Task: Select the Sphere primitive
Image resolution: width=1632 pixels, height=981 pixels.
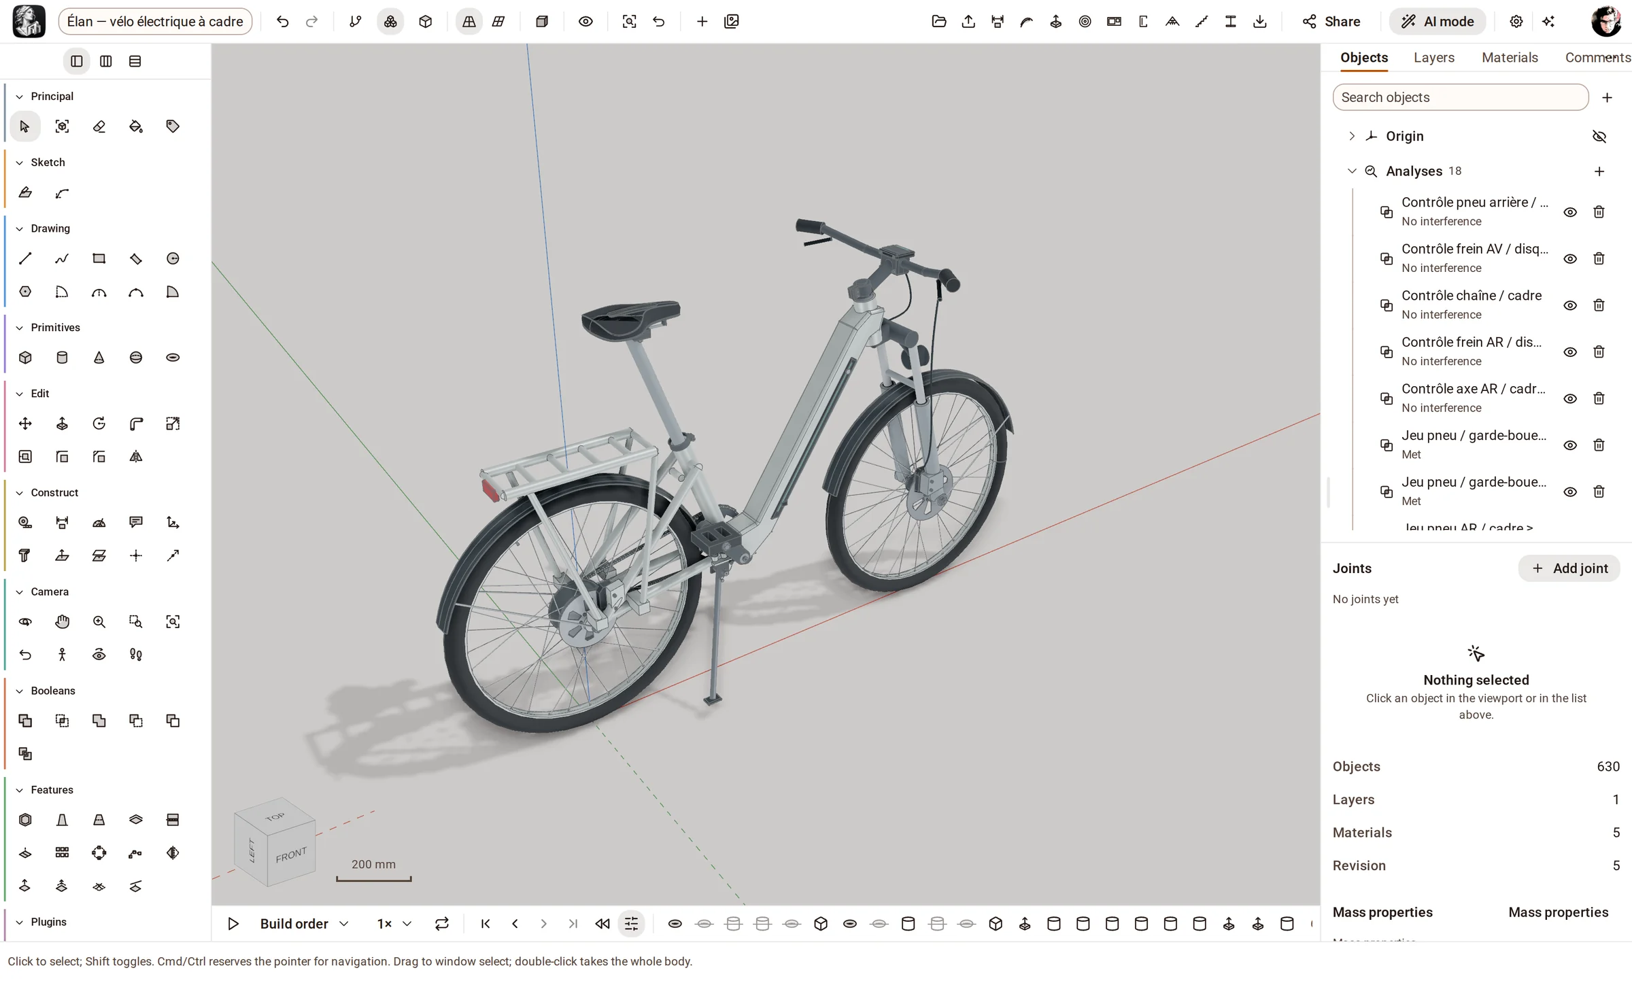Action: point(136,358)
